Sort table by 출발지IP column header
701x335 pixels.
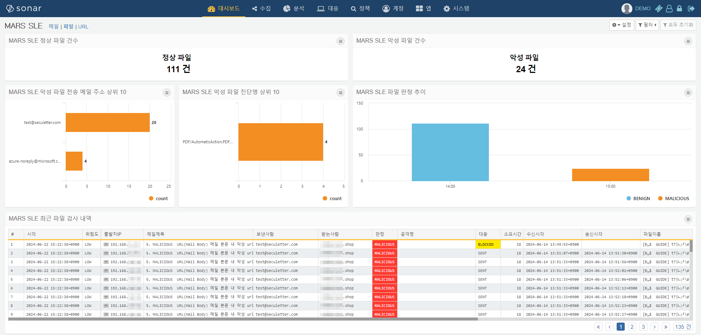122,234
